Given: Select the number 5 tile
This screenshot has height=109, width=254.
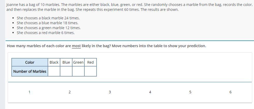Looking at the screenshot, I should tap(190, 92).
